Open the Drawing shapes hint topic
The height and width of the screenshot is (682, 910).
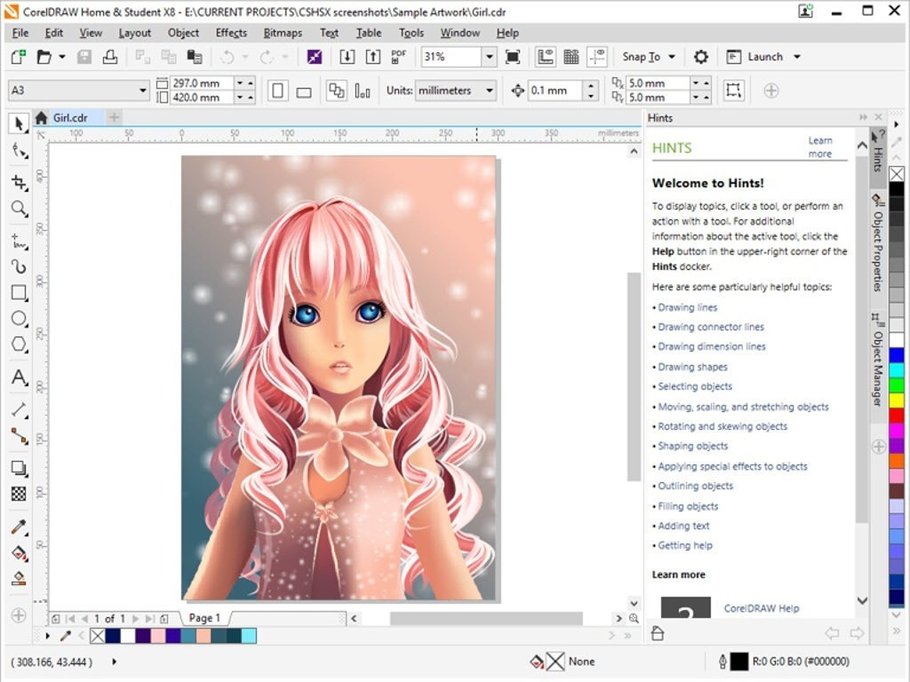point(693,366)
